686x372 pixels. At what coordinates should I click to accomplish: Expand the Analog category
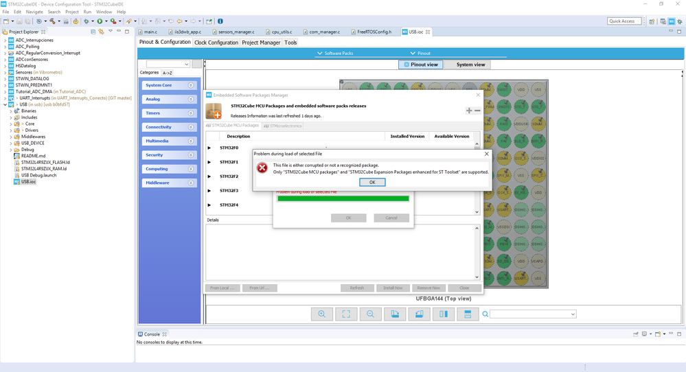(x=170, y=100)
